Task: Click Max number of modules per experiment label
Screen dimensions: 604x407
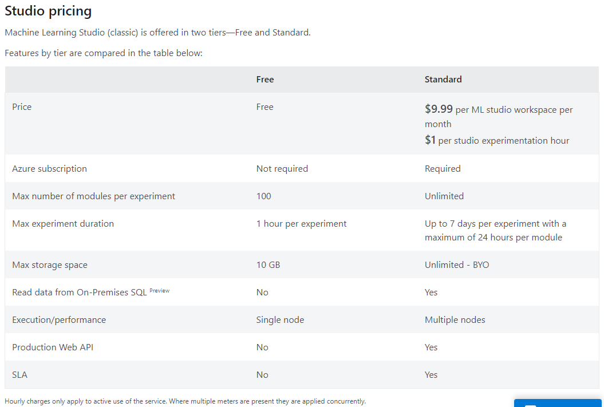Action: pos(93,196)
